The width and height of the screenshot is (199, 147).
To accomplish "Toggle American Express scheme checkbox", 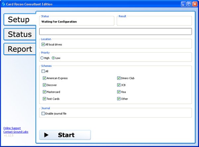I will coord(44,78).
